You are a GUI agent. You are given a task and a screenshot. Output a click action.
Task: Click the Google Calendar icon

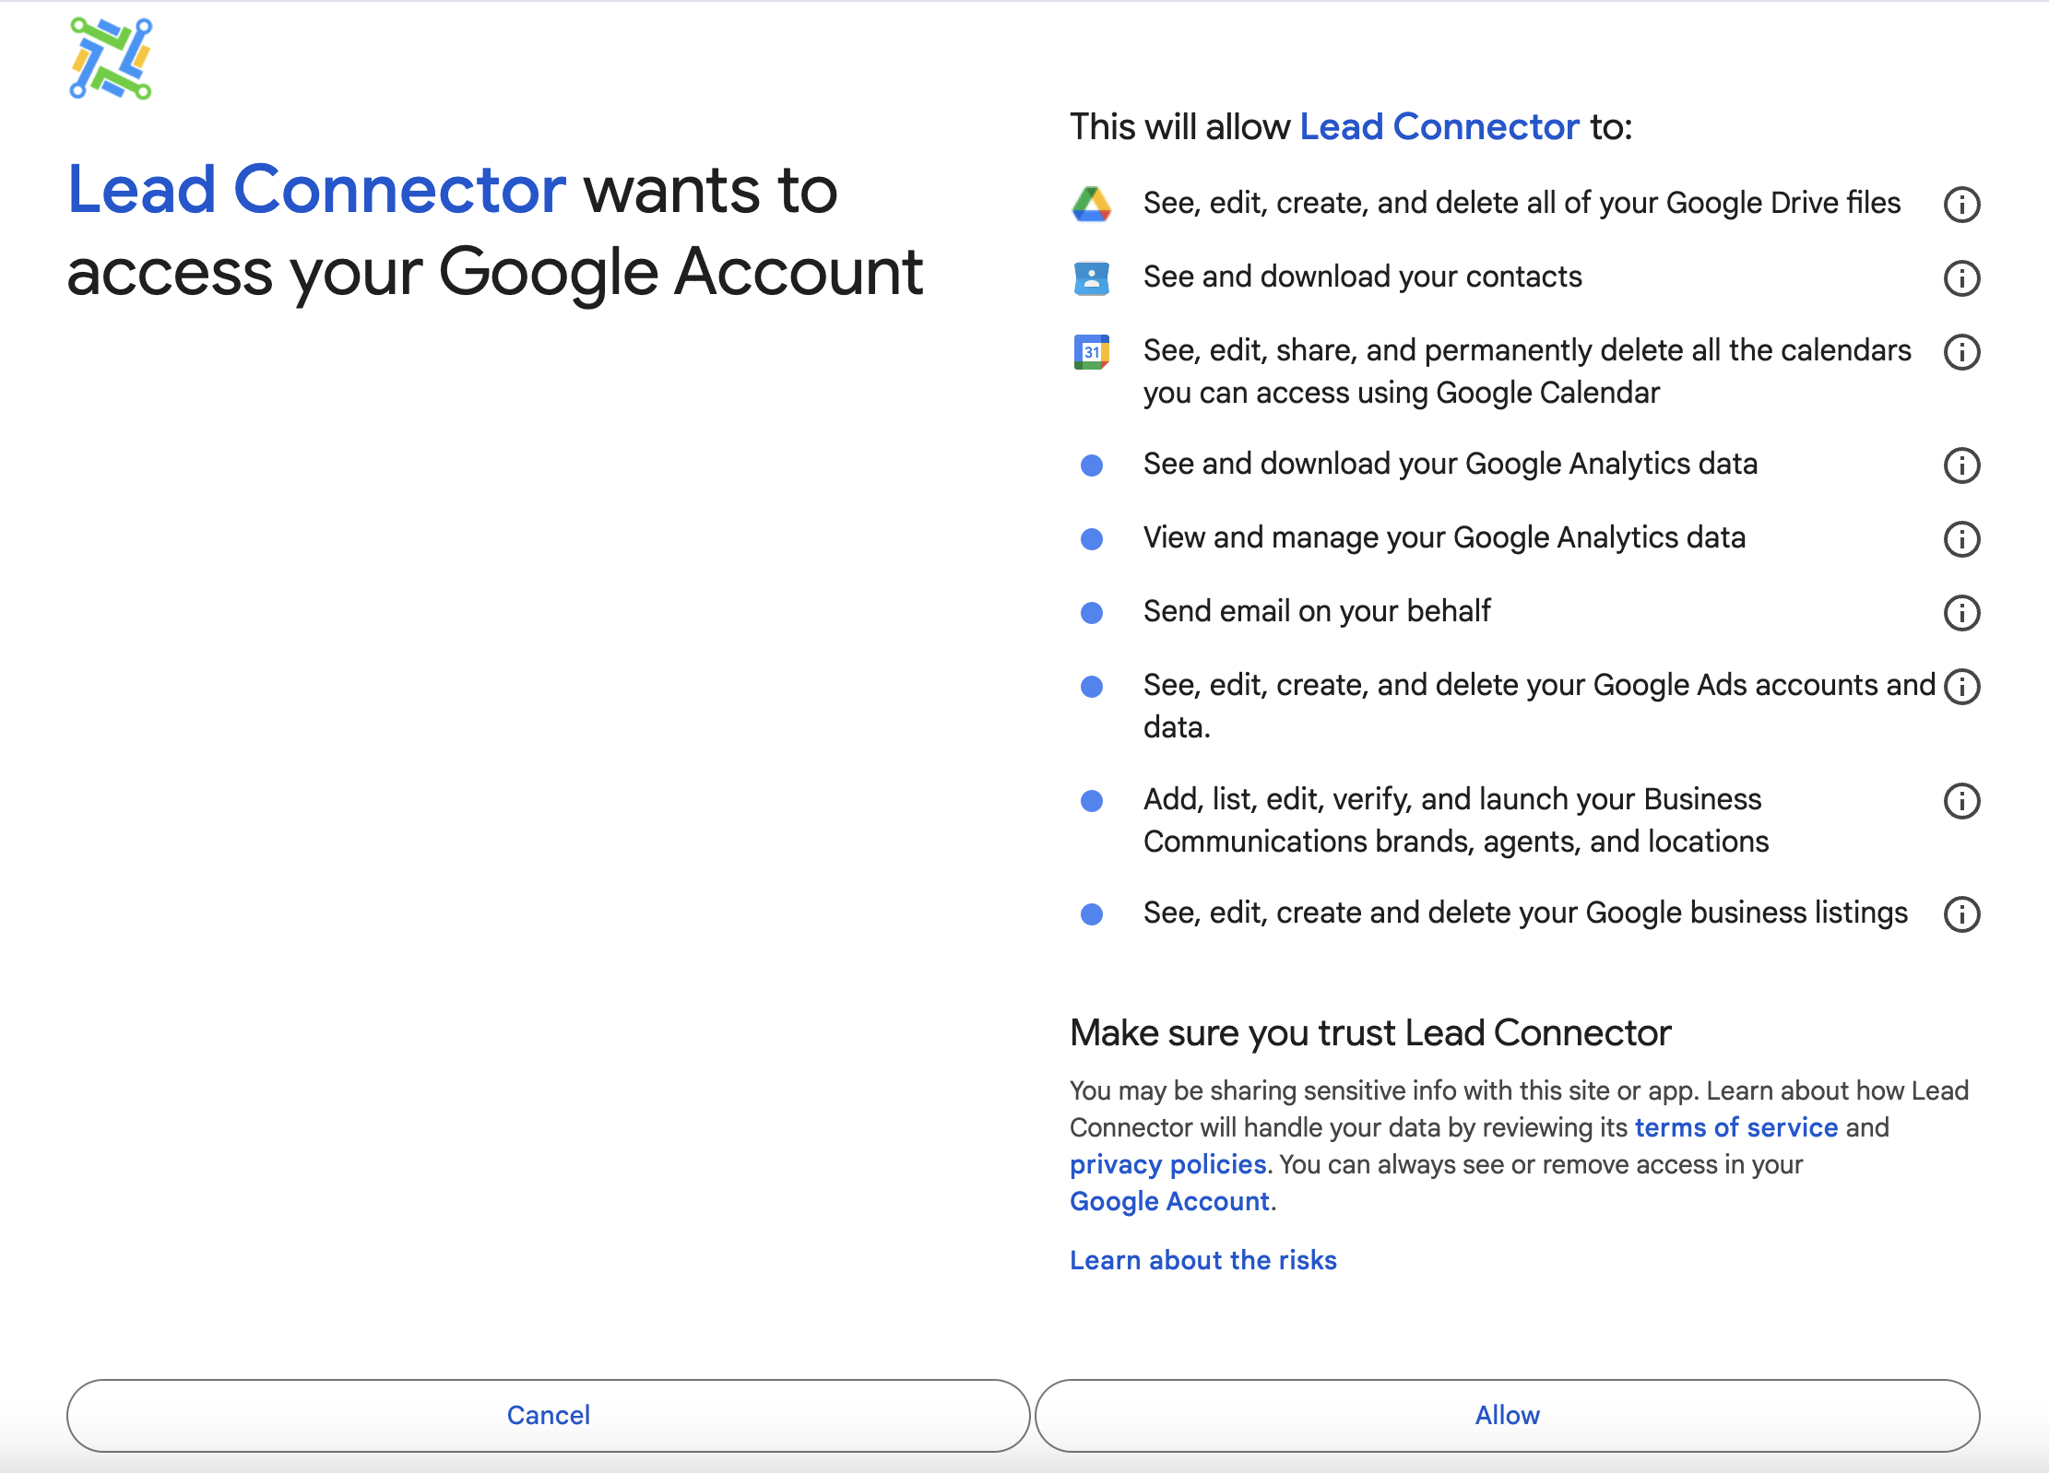(1092, 352)
